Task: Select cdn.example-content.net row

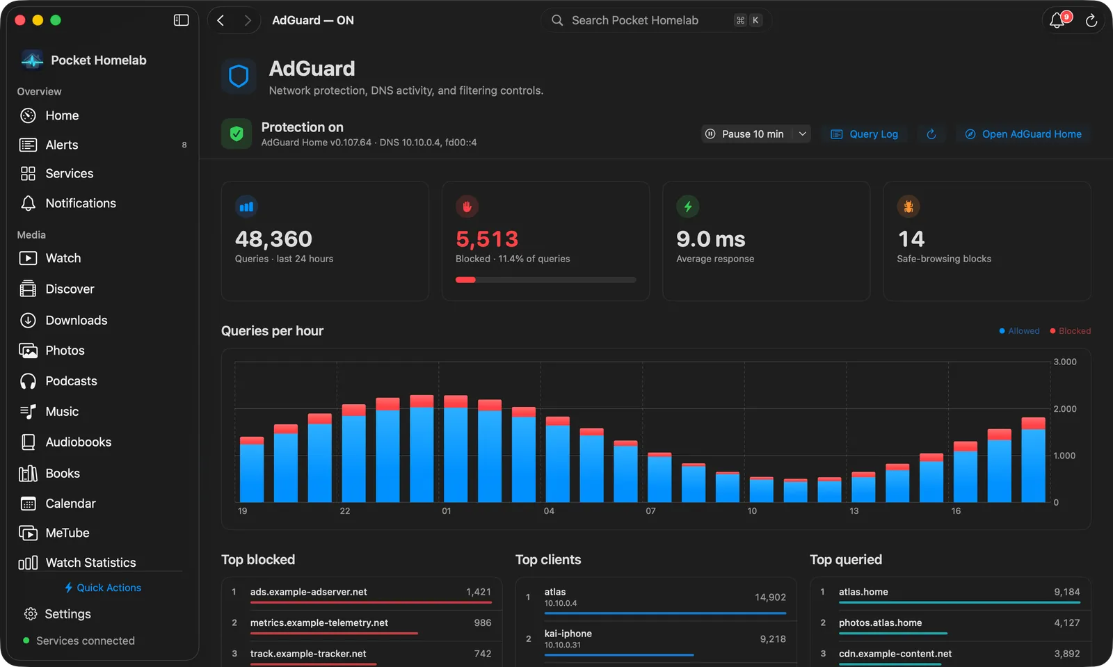Action: coord(950,655)
